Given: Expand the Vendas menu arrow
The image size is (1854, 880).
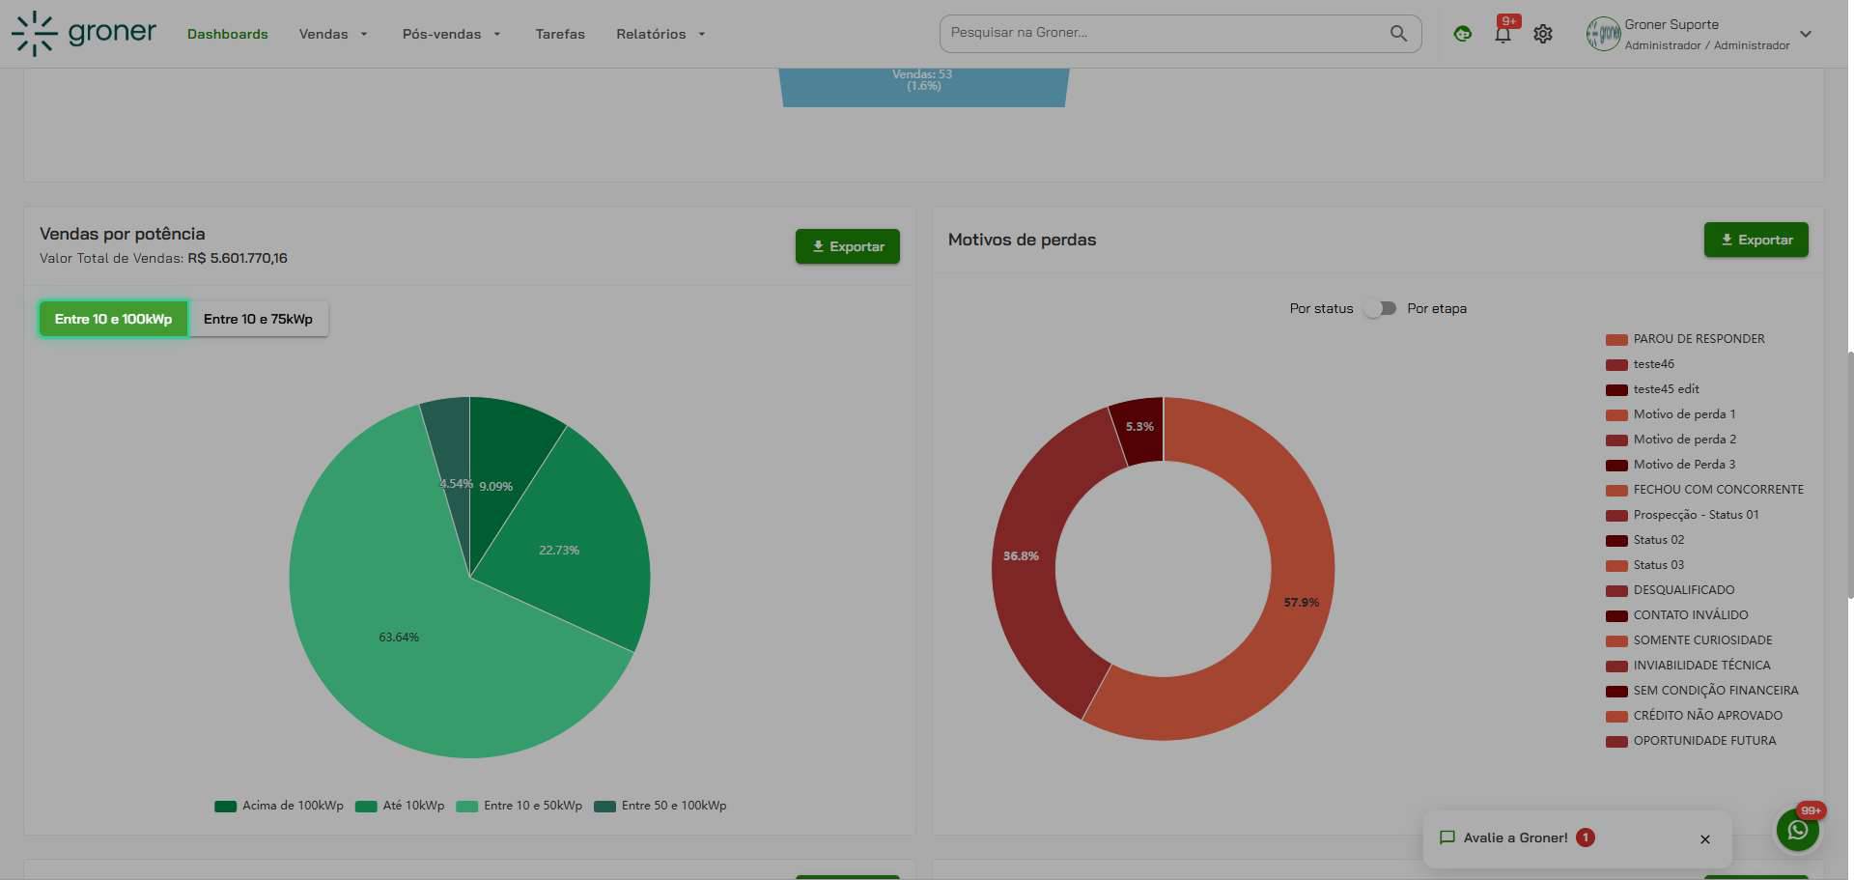Looking at the screenshot, I should [364, 34].
